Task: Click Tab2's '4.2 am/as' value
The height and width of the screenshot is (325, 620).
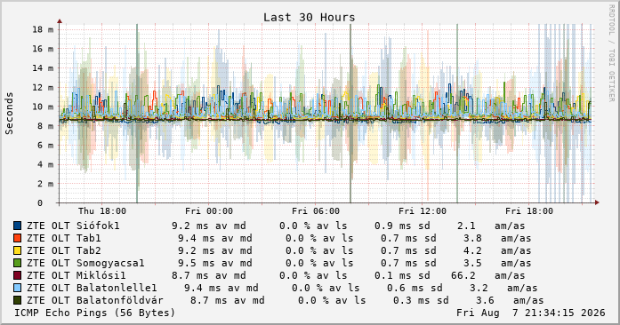Action: coord(497,250)
